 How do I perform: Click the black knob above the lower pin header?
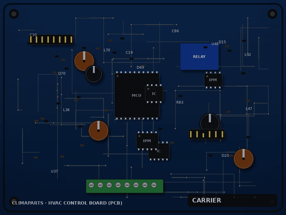point(210,124)
